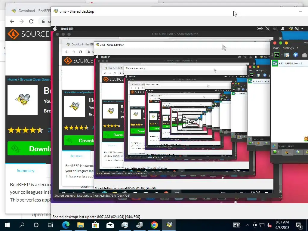The image size is (308, 231).
Task: Open the ? help menu in largest BeeBEEP window
Action: [x=297, y=48]
